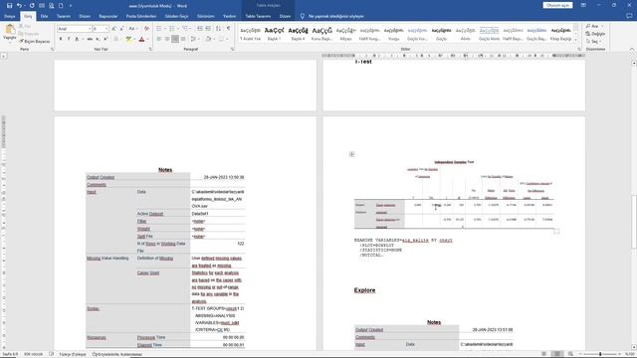
Task: Undo the last action
Action: (19, 6)
